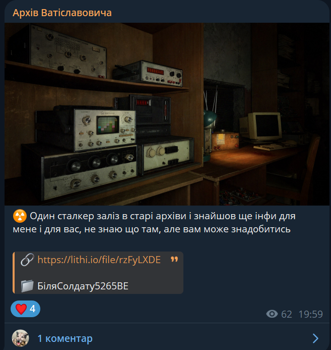This screenshot has width=331, height=350.
Task: Click the old CRT monitor in the photo
Action: pos(261,127)
